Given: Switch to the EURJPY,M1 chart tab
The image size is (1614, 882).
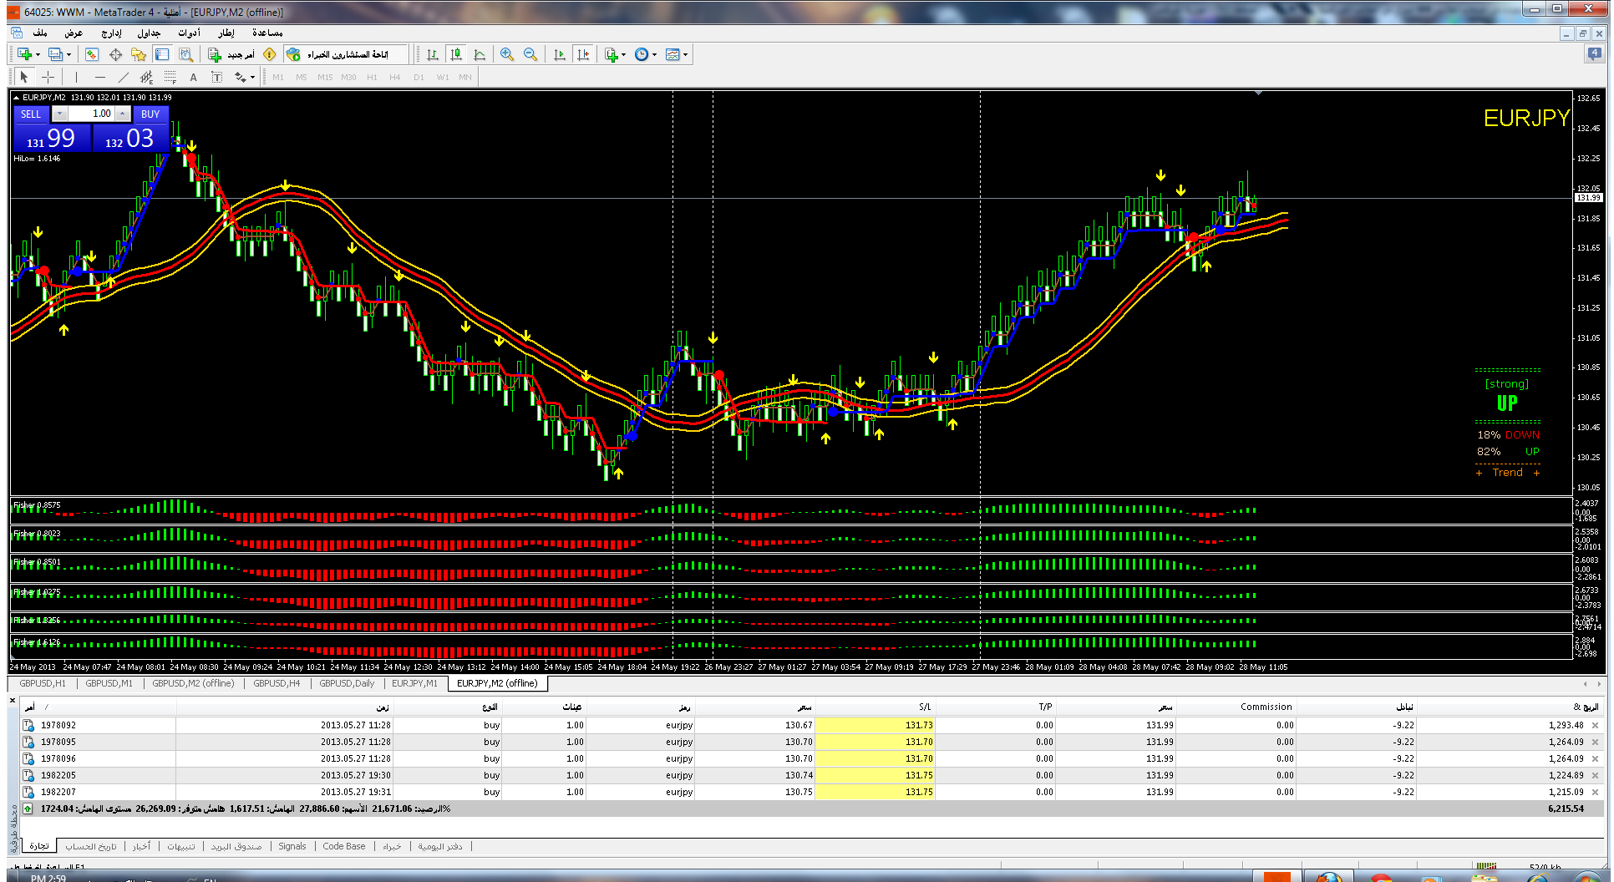Looking at the screenshot, I should coord(414,683).
